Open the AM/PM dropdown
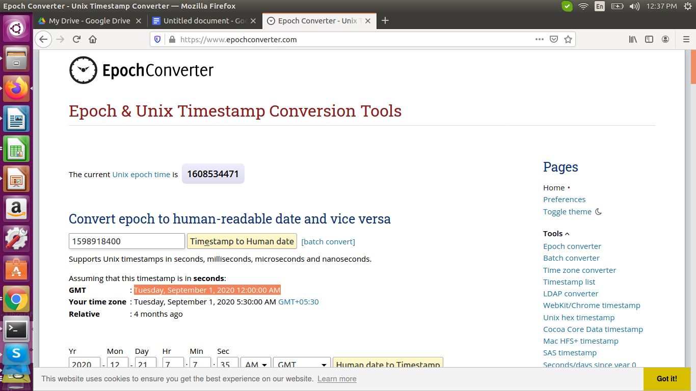Viewport: 696px width, 391px height. 257,362
